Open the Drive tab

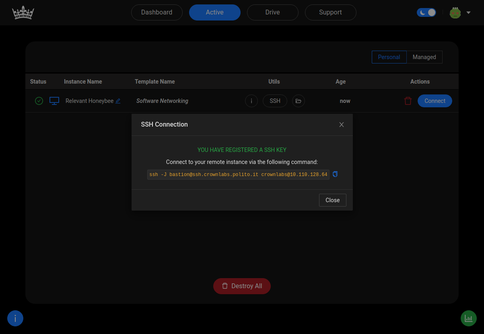[272, 12]
